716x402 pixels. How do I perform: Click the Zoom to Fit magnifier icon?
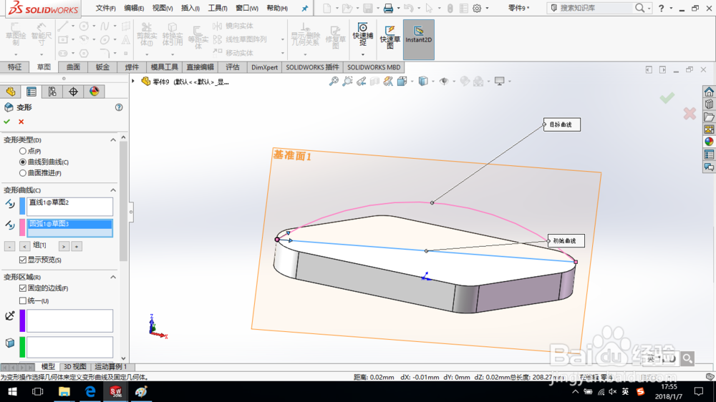tap(334, 82)
